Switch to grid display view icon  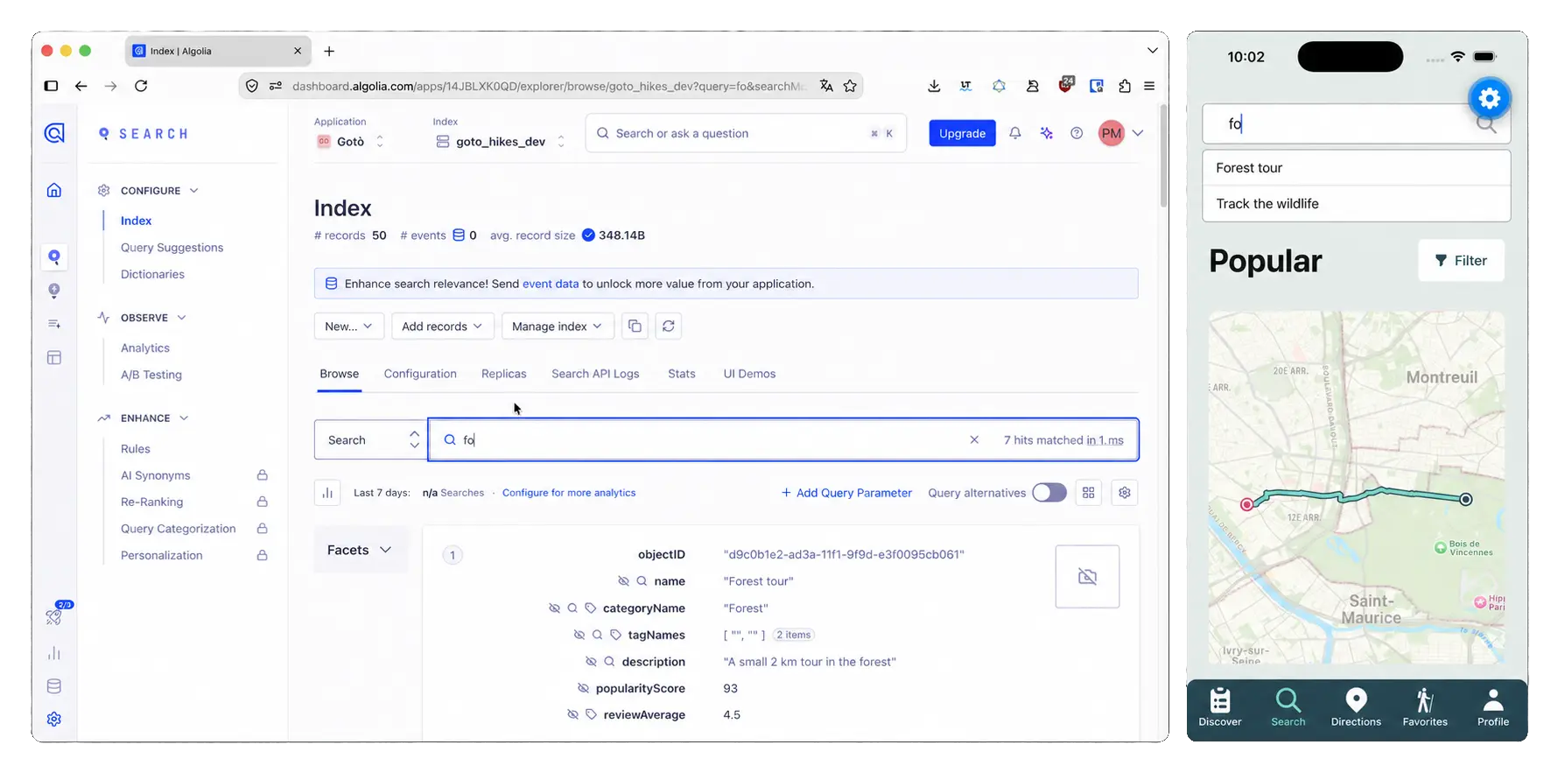(1089, 493)
